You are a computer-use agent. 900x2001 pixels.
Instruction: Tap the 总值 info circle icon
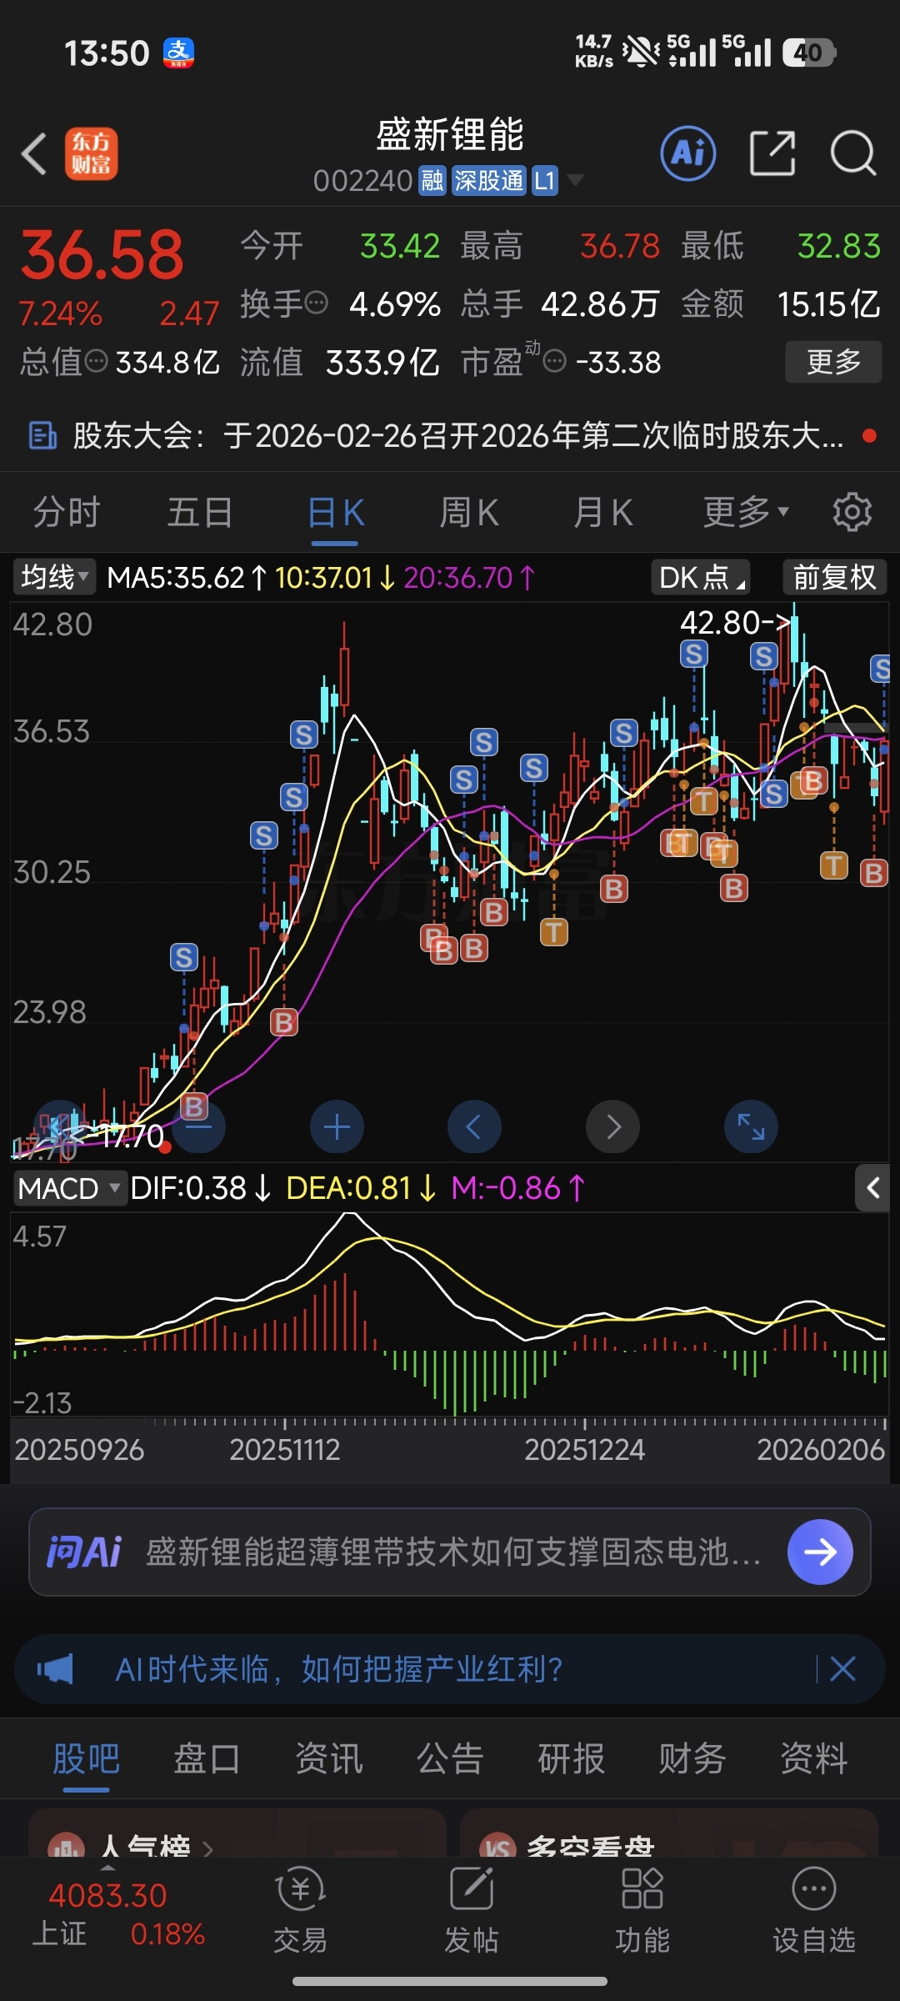pyautogui.click(x=97, y=361)
